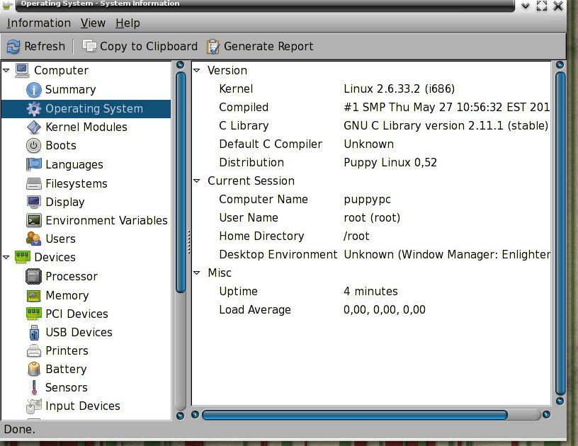578x446 pixels.
Task: Click the Environment Variables terminal icon
Action: [x=33, y=220]
